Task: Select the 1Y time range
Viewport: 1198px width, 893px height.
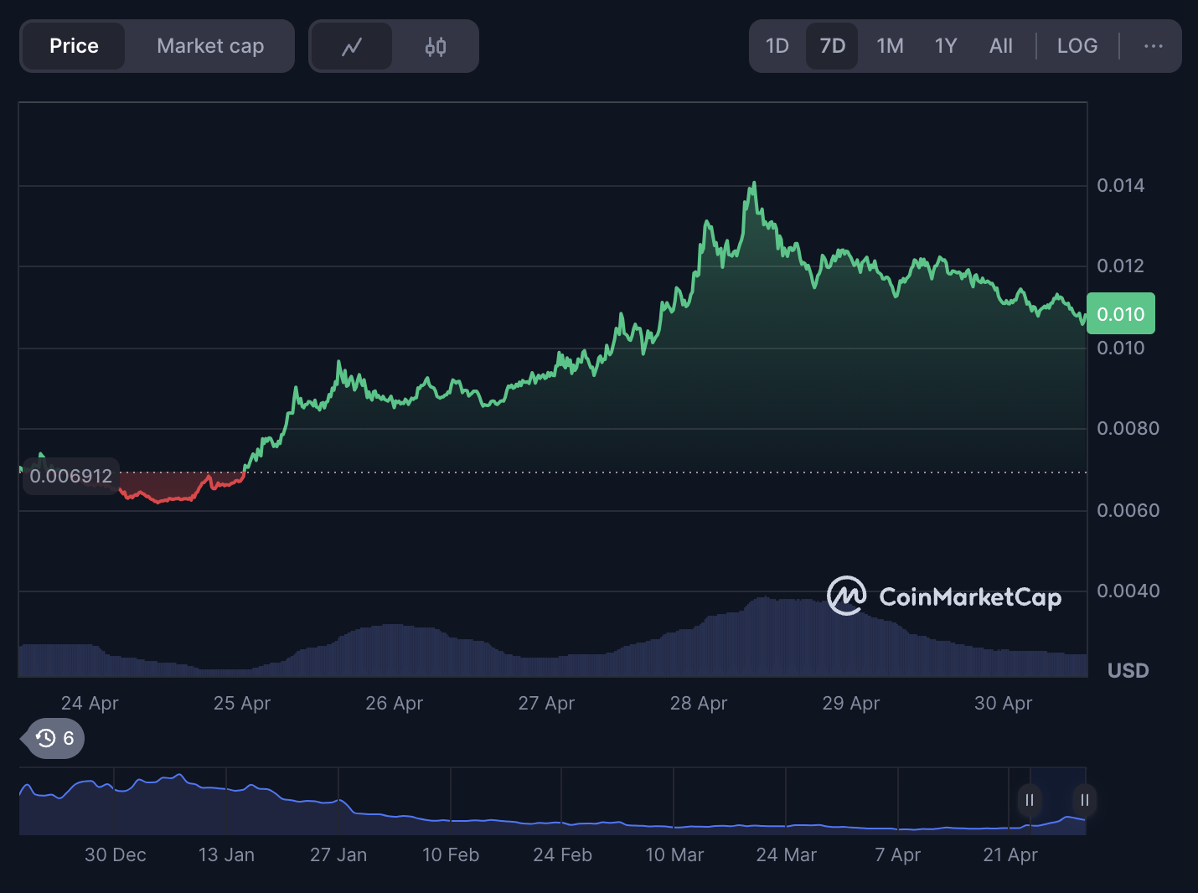Action: coord(946,46)
